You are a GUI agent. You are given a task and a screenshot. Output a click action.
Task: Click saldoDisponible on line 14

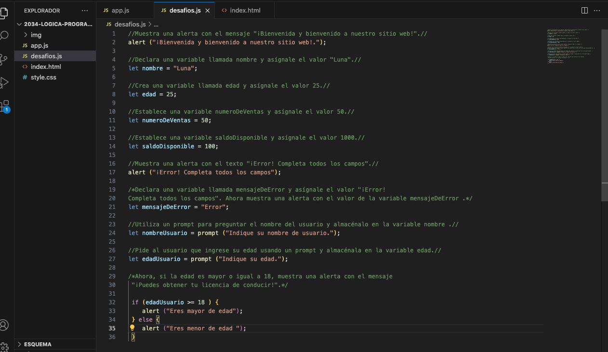[x=168, y=146]
